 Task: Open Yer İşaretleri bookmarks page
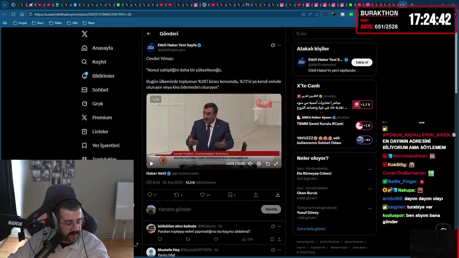(x=100, y=145)
